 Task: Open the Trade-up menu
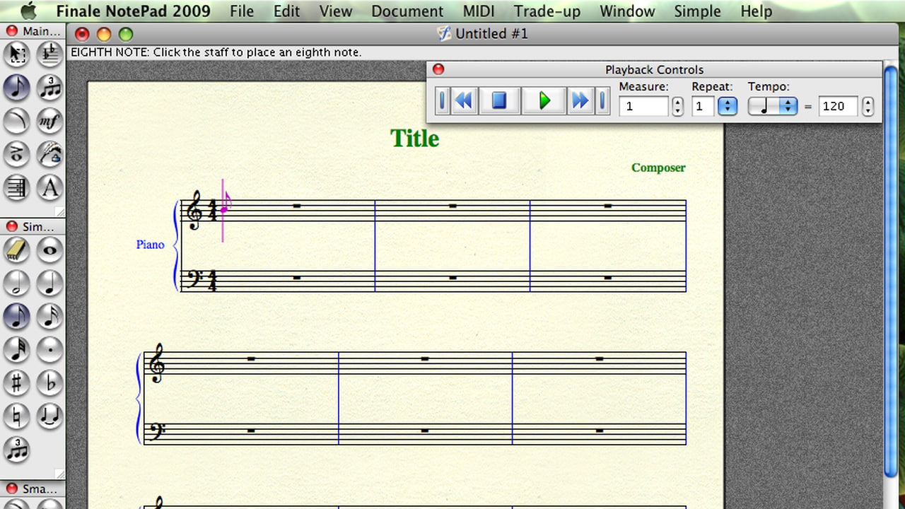(547, 11)
